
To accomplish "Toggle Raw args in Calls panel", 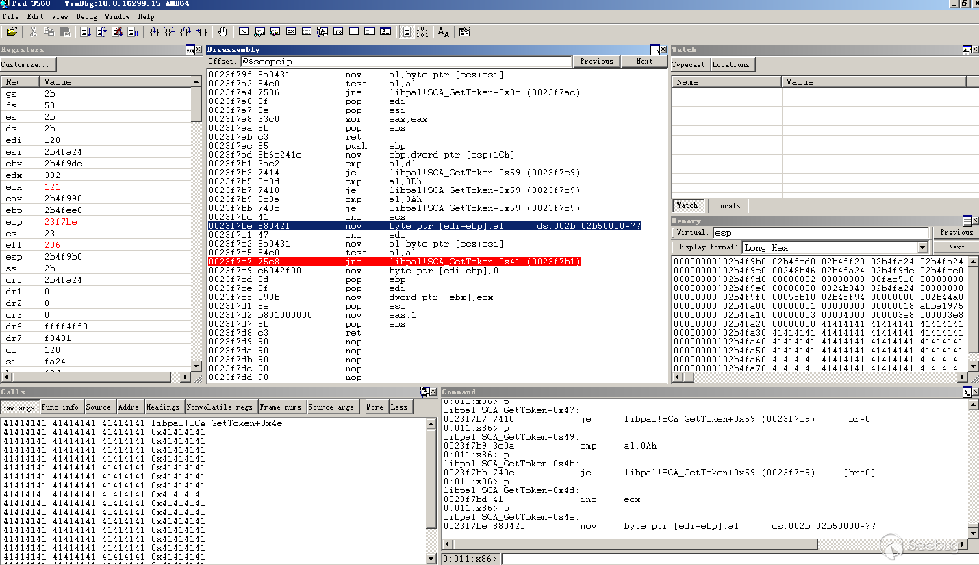I will (x=18, y=407).
